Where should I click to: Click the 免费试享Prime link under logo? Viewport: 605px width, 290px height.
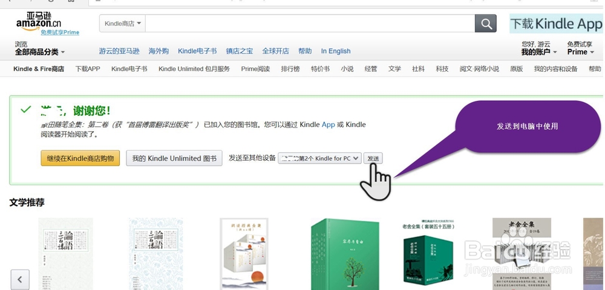coord(60,33)
